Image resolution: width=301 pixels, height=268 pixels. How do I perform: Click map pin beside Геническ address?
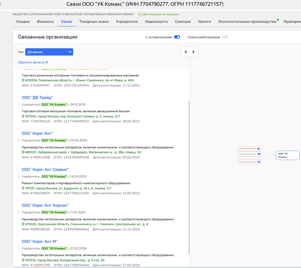point(23,224)
